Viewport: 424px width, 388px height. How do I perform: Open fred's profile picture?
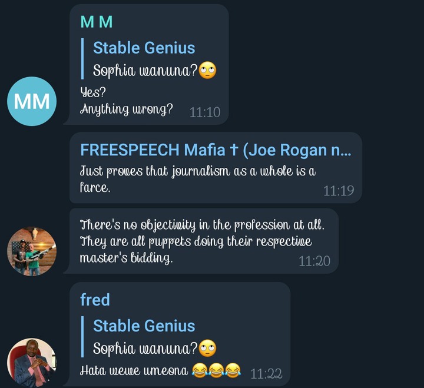pyautogui.click(x=32, y=363)
